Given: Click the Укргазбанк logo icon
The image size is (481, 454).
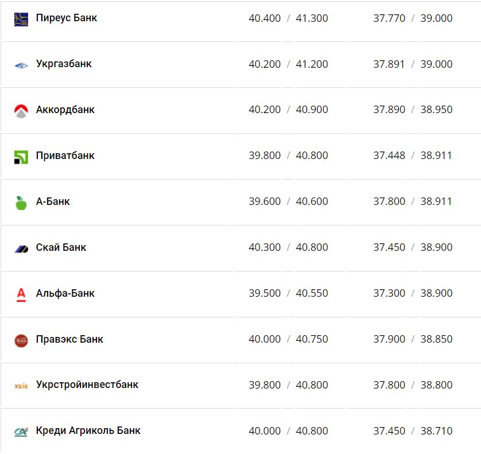Looking at the screenshot, I should point(21,65).
